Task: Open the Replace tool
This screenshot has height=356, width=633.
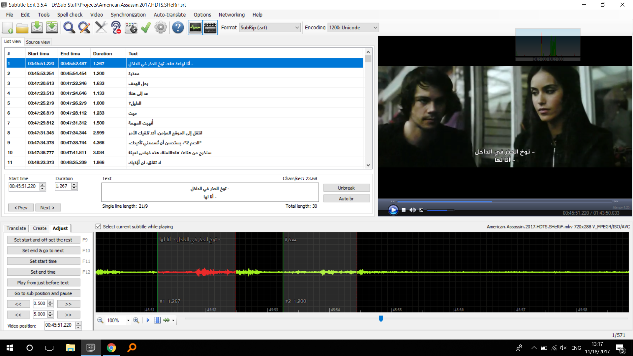Action: [84, 27]
